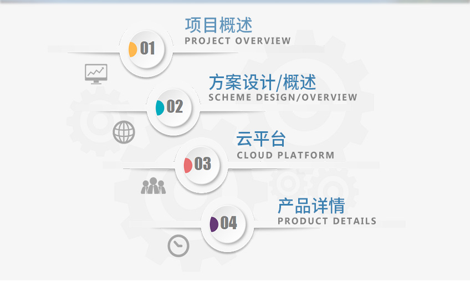Click the globe icon

[124, 132]
